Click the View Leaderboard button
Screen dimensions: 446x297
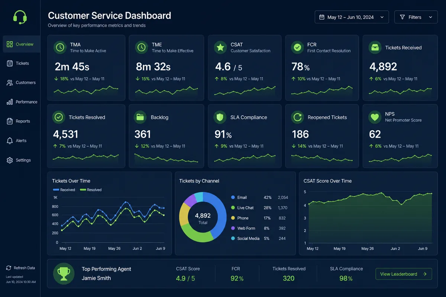[x=404, y=274]
